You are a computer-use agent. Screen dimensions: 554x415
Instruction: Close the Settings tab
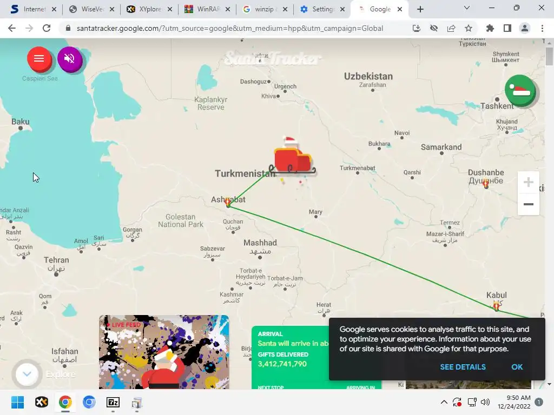coord(342,9)
